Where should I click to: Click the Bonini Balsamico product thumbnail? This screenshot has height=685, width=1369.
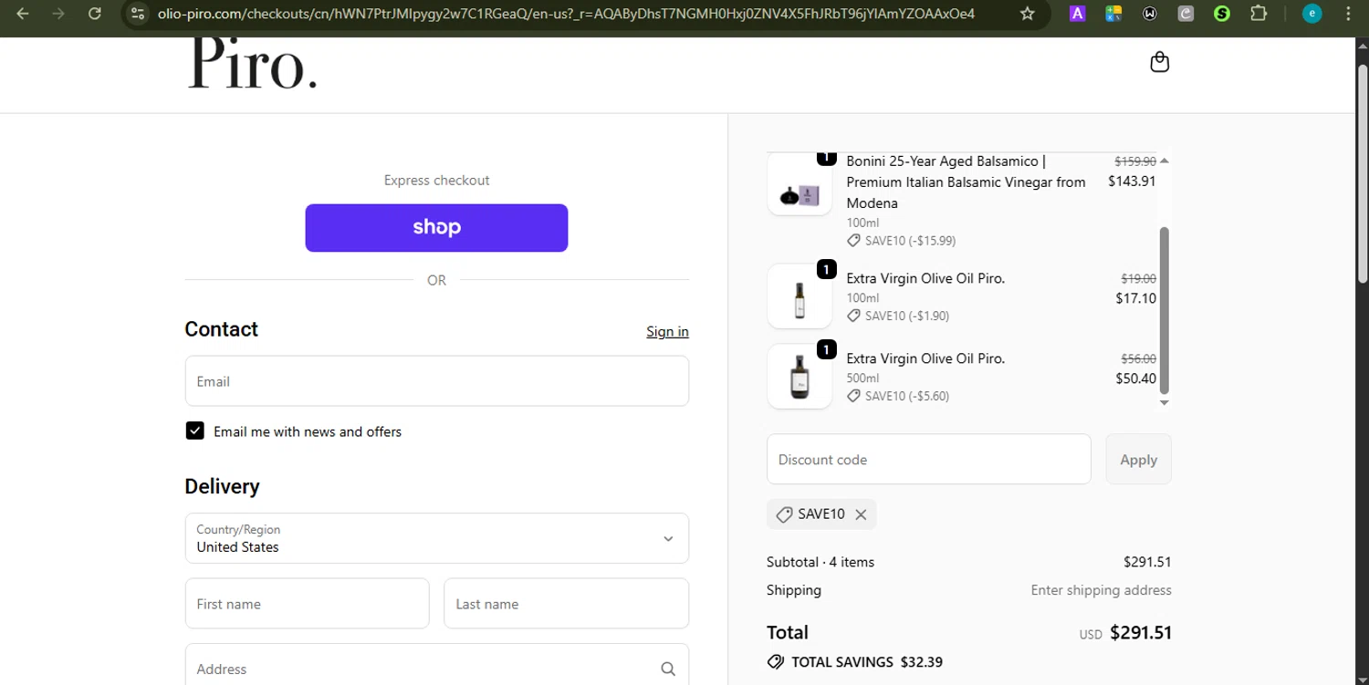pyautogui.click(x=799, y=185)
